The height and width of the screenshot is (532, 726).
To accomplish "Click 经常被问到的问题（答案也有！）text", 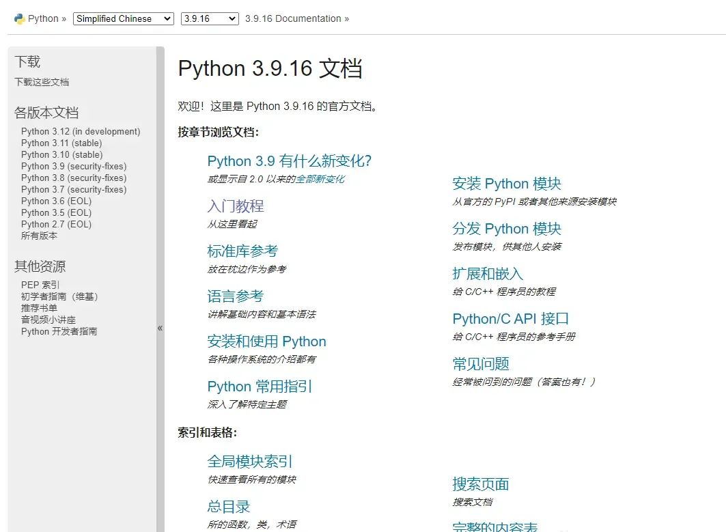I will tap(524, 382).
